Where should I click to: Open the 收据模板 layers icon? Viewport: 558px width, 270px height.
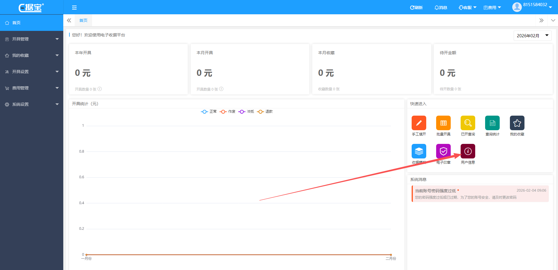(x=419, y=151)
